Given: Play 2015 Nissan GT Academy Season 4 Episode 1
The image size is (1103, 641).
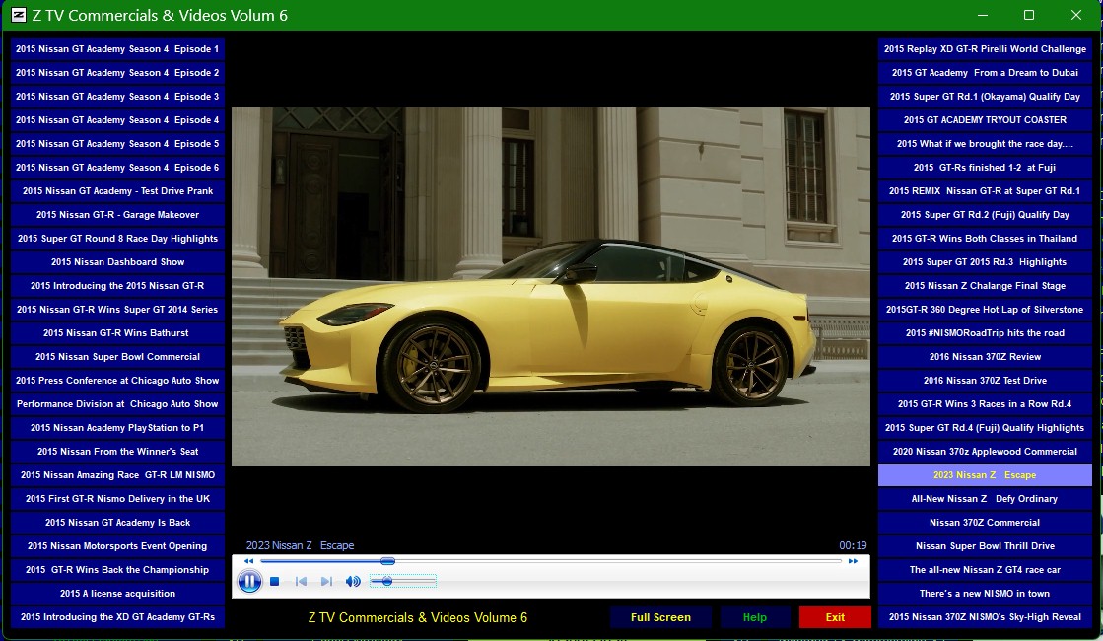Looking at the screenshot, I should coord(117,49).
